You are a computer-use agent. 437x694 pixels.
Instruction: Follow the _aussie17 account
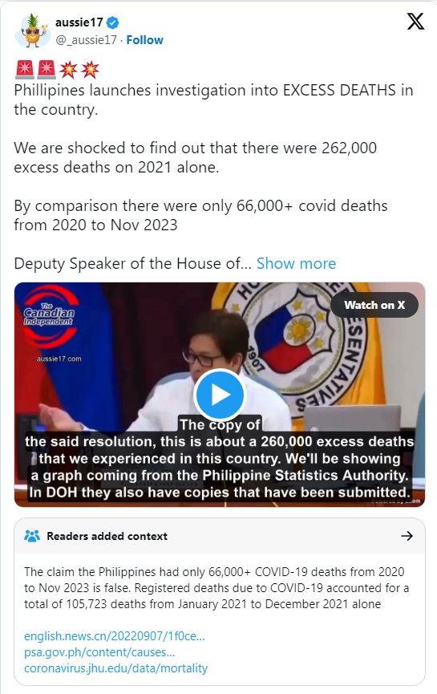(144, 40)
